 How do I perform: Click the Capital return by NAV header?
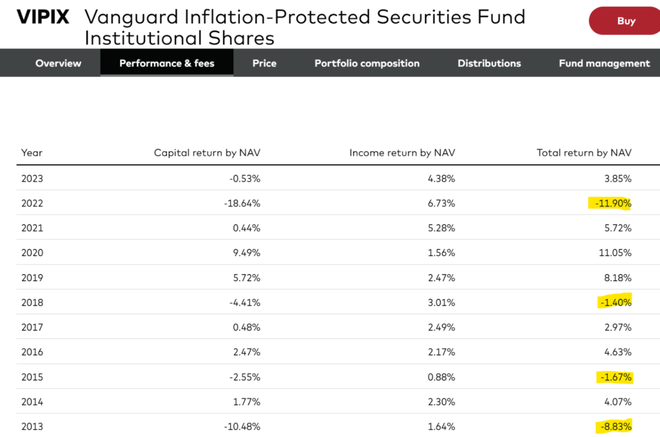[207, 153]
